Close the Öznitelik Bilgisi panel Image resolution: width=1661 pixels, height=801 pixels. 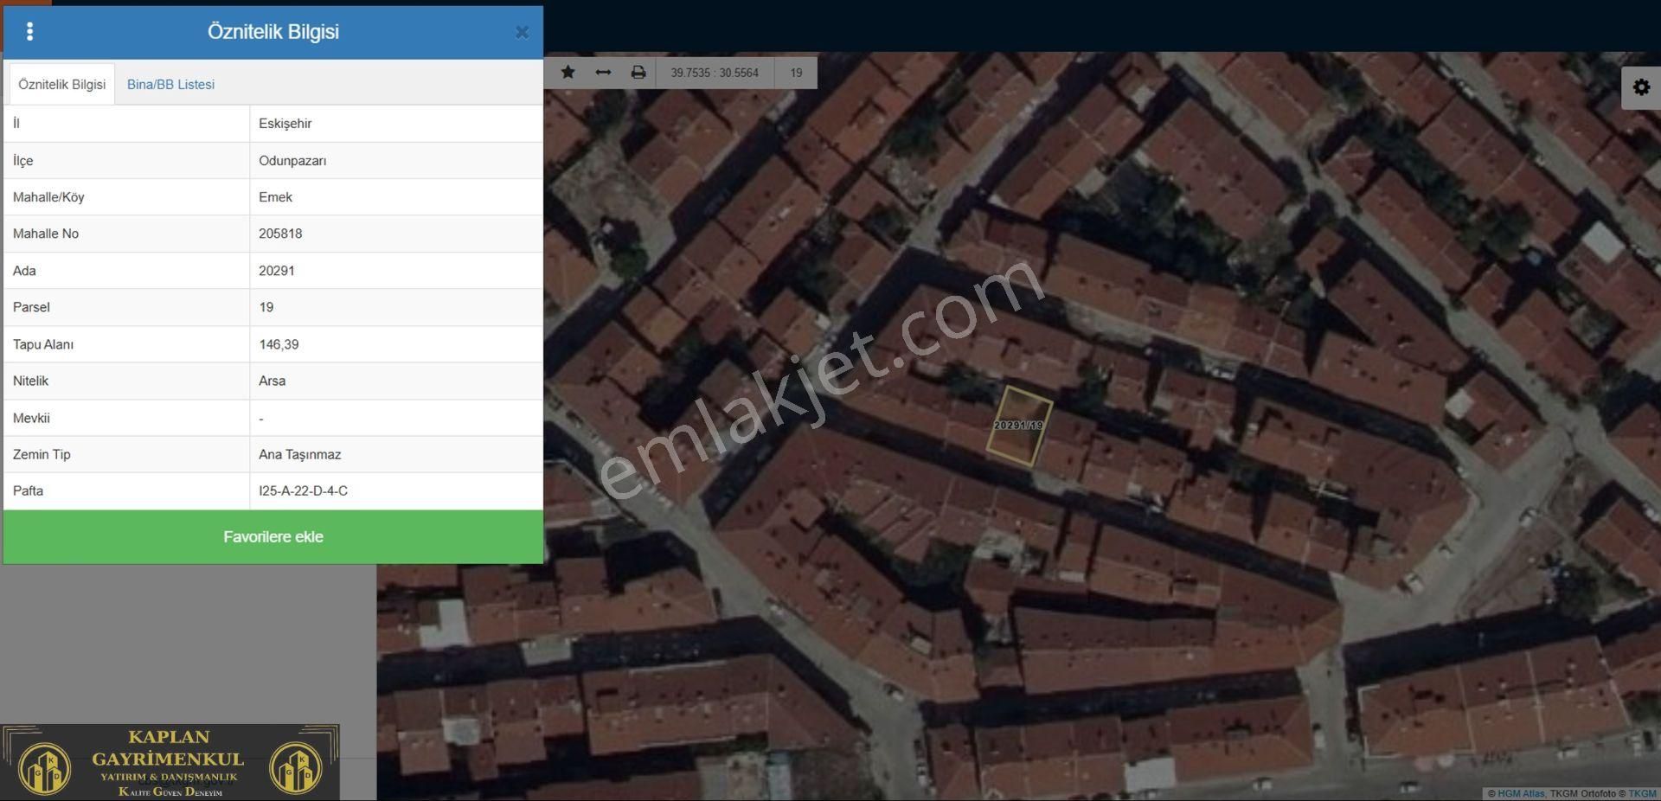[522, 32]
